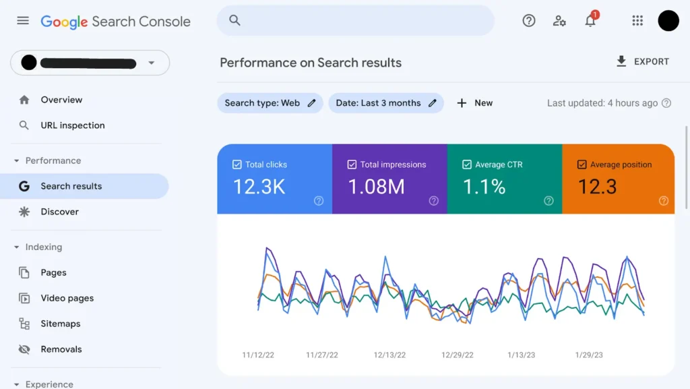This screenshot has width=690, height=389.
Task: Select the blue Total clicks card
Action: click(x=275, y=179)
